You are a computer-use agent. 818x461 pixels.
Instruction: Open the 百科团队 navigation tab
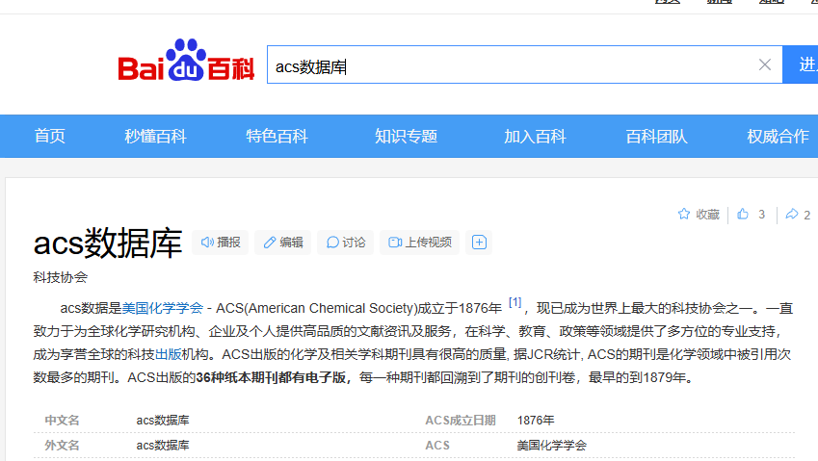(657, 137)
